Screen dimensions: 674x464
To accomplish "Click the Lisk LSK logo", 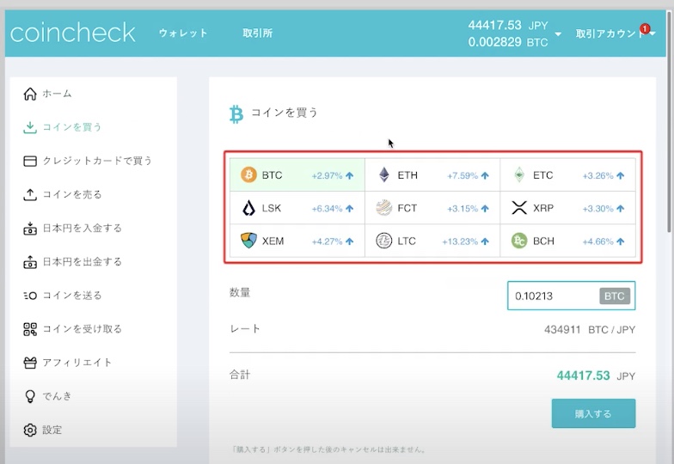I will pyautogui.click(x=248, y=208).
